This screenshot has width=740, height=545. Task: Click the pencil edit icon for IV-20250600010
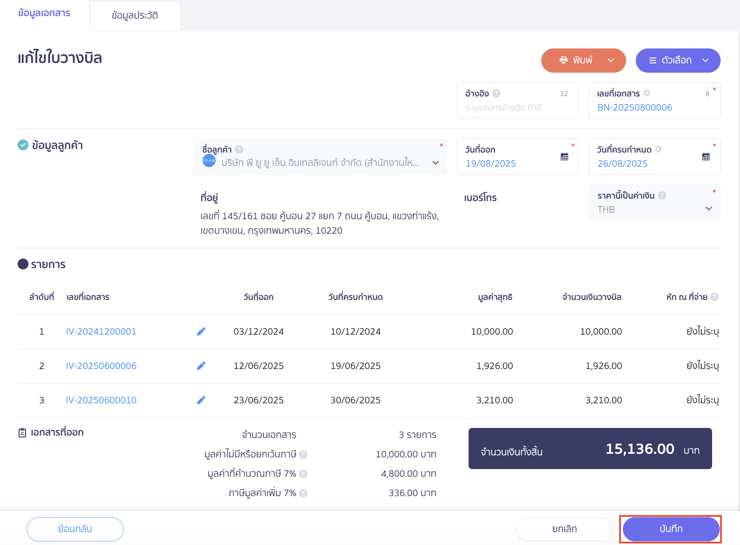pyautogui.click(x=201, y=400)
